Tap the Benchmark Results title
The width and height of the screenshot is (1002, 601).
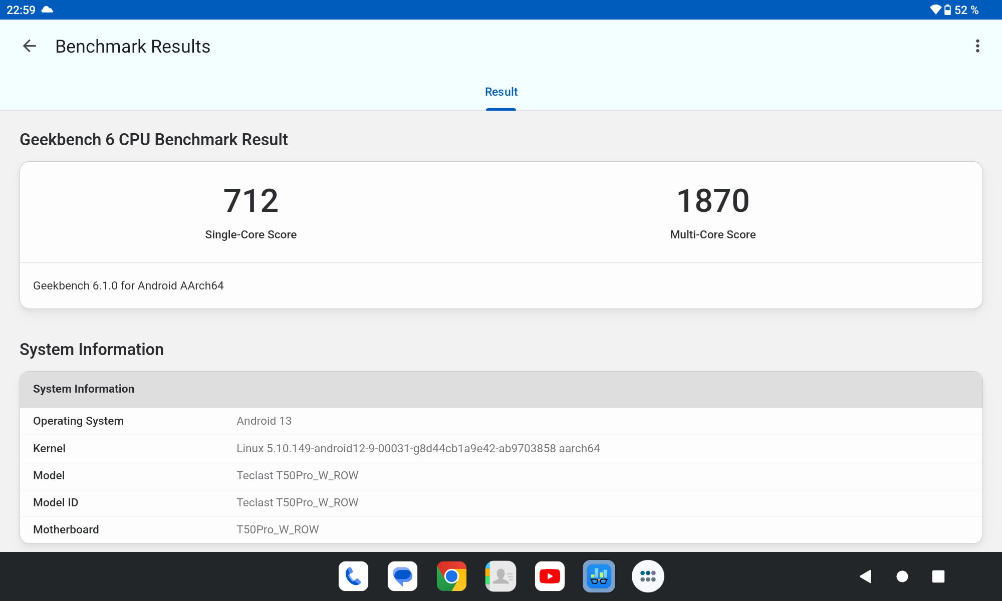tap(133, 46)
